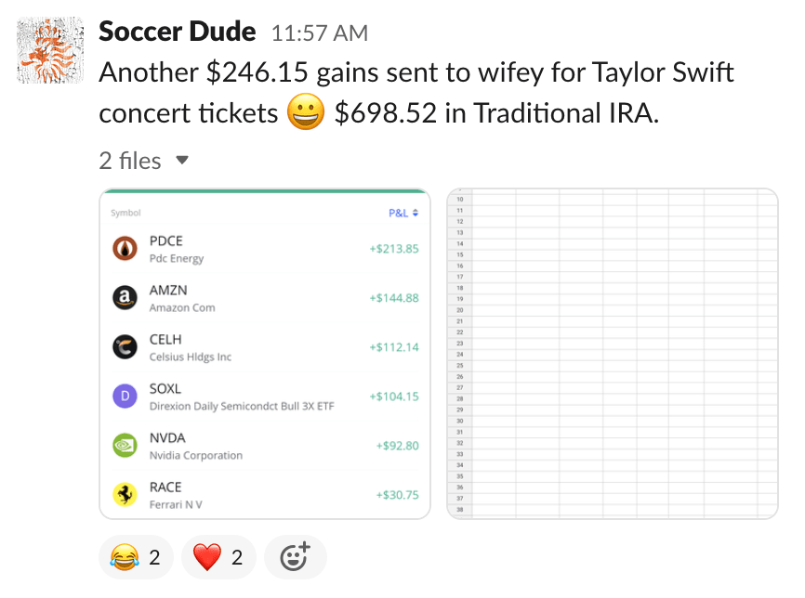Click the grinning emoji in the message
Screen dimensions: 805x598
(305, 113)
